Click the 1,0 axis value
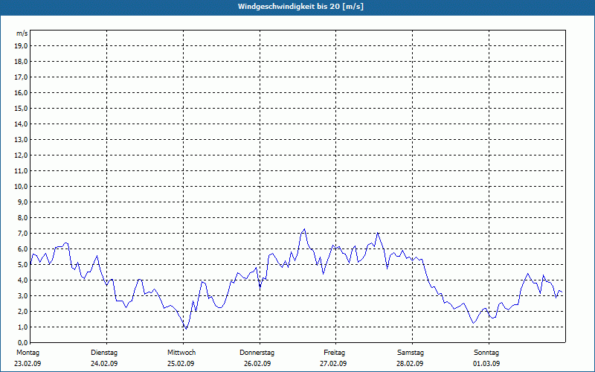Viewport: 595px width, 372px height. click(22, 327)
